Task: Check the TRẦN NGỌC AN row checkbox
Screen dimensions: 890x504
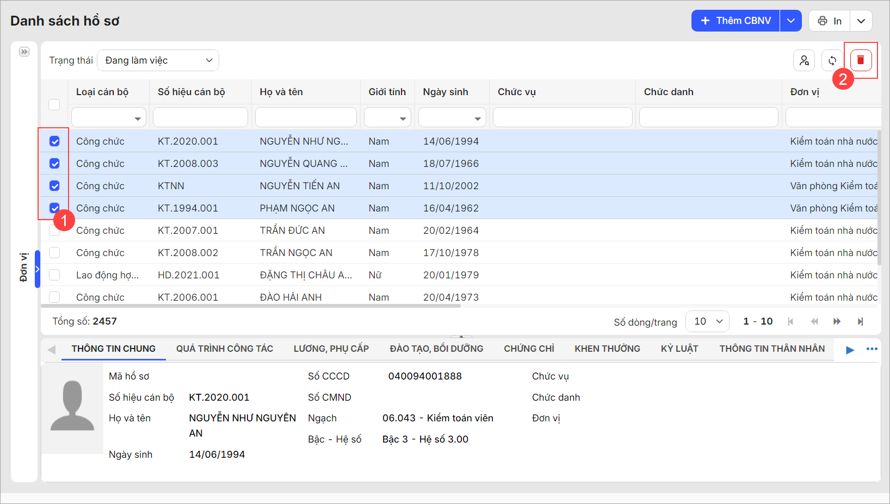Action: click(x=54, y=253)
